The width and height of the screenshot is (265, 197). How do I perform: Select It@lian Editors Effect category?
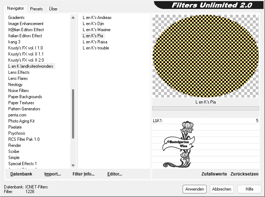pos(26,30)
